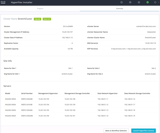Viewport: 160px width, 133px height.
Task: Select cluster data IP 192.168.51.15
Action: [67, 38]
